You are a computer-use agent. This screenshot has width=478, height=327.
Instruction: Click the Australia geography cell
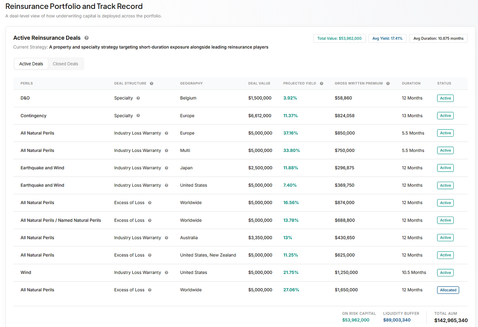(189, 238)
